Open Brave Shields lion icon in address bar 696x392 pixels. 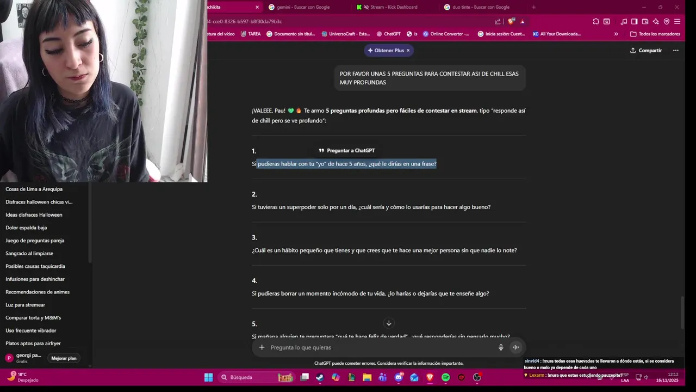pos(511,21)
